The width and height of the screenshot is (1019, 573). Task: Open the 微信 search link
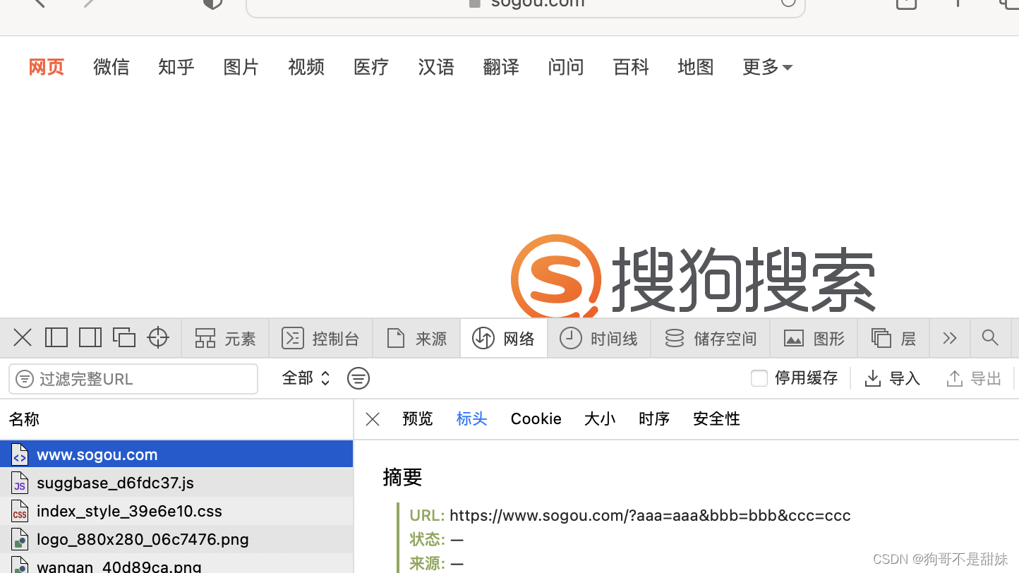tap(111, 67)
